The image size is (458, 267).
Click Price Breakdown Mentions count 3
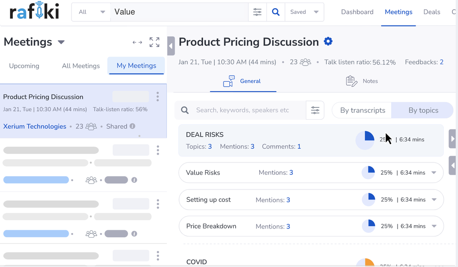(x=288, y=226)
